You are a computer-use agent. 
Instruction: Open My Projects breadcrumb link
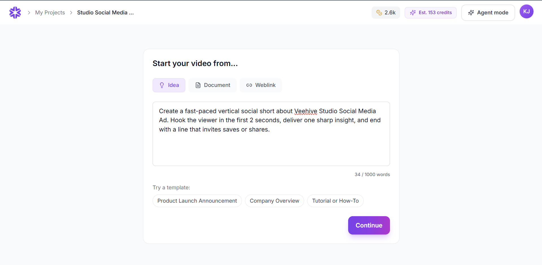point(50,13)
